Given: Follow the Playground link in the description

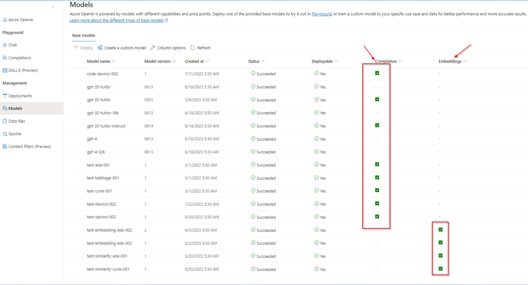Looking at the screenshot, I should tap(322, 14).
